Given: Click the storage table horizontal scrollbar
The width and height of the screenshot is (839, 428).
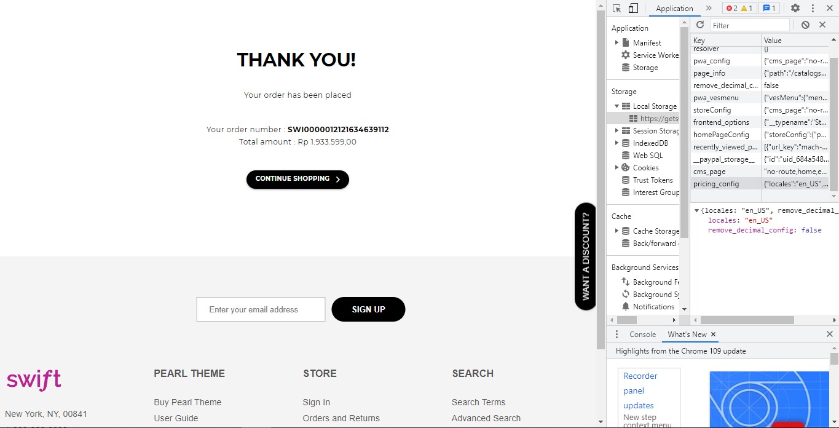Looking at the screenshot, I should coord(747,320).
